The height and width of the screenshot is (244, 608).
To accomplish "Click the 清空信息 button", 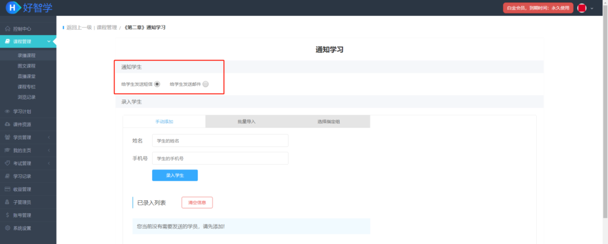I will [x=197, y=203].
